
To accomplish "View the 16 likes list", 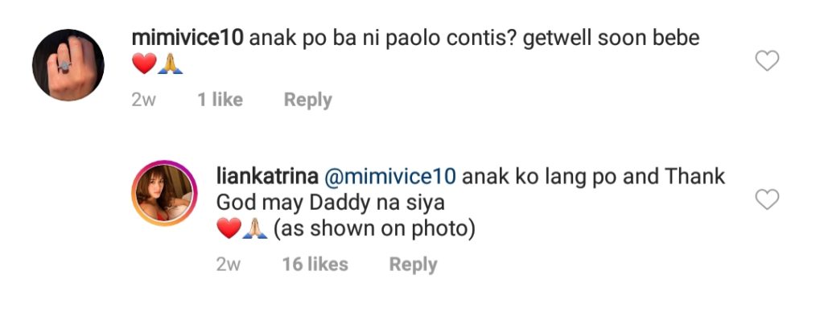I will (x=315, y=265).
